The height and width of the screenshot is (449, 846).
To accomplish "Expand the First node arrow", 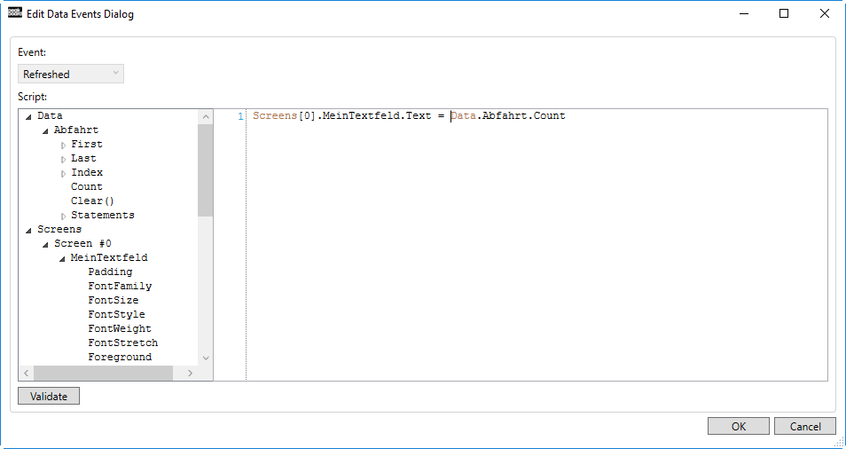I will (x=63, y=145).
